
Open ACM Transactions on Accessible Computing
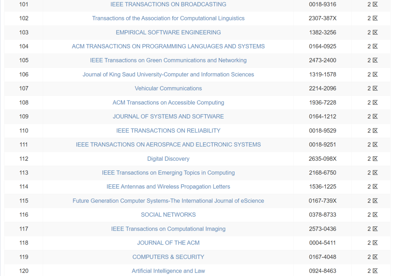168,103
